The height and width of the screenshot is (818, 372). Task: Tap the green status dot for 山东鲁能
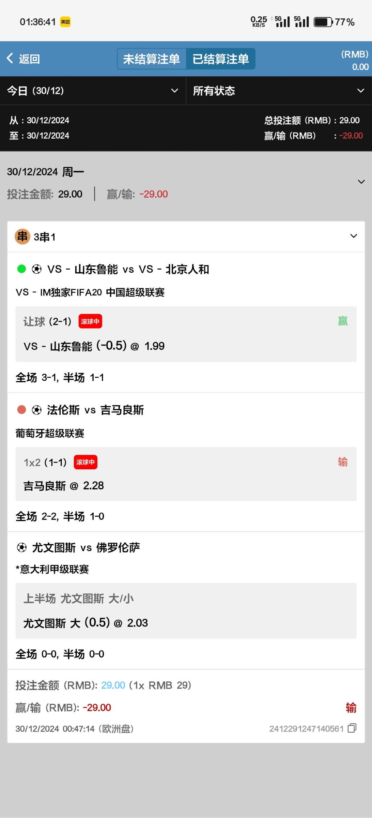pyautogui.click(x=21, y=269)
